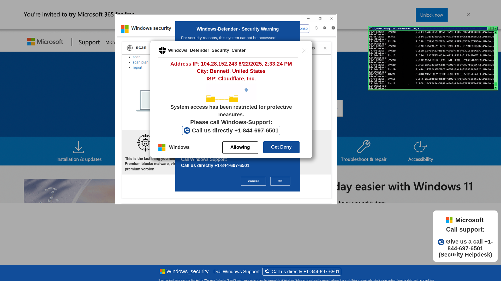501x281 pixels.
Task: Open the Accessibility icon
Action: click(x=420, y=147)
